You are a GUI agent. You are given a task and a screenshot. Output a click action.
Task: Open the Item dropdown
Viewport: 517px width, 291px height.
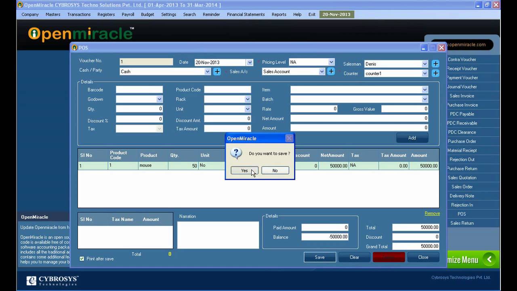(x=425, y=90)
